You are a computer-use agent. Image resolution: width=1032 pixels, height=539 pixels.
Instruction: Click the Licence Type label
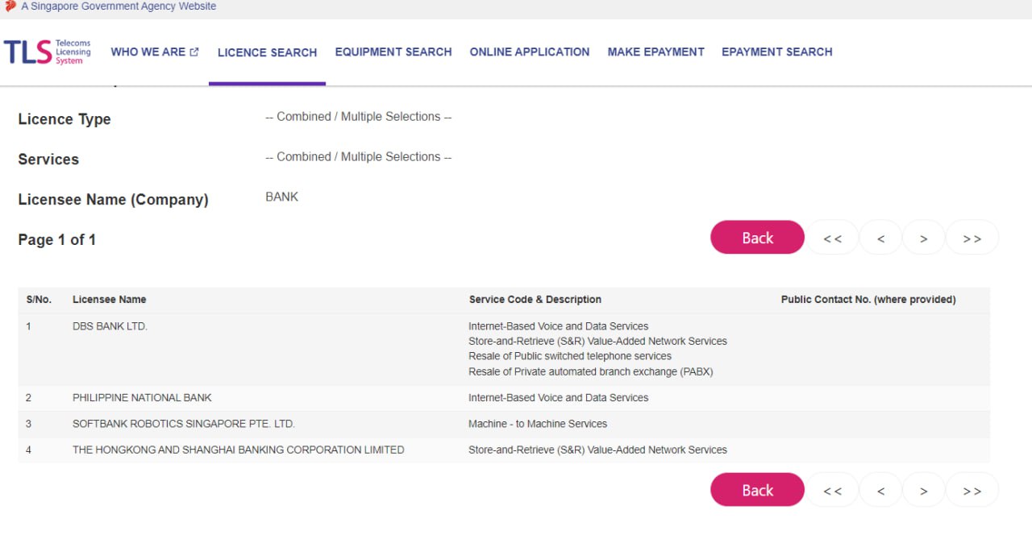[x=64, y=119]
